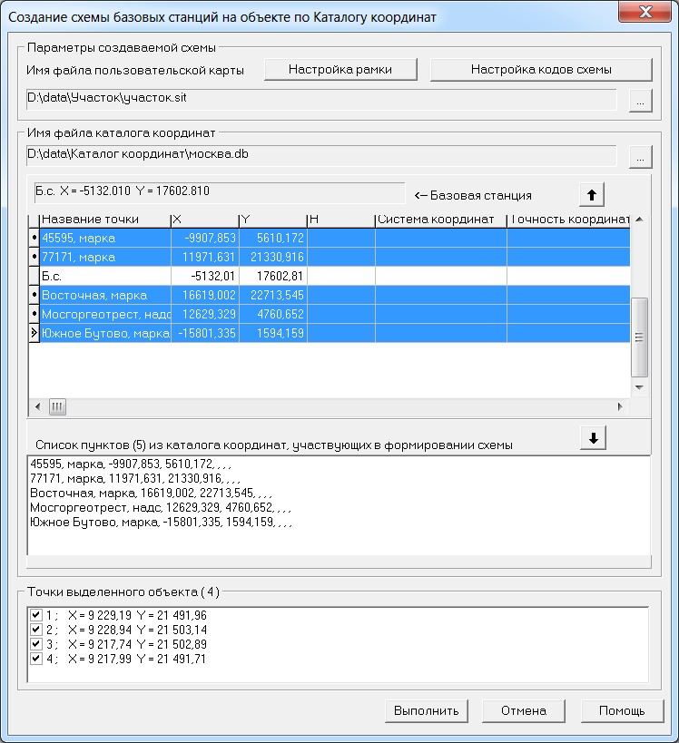The height and width of the screenshot is (743, 679).
Task: Click the down arrow add-to-list button
Action: pos(592,438)
